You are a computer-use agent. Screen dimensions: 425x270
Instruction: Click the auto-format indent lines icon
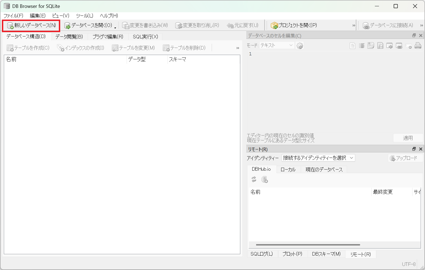pos(362,46)
